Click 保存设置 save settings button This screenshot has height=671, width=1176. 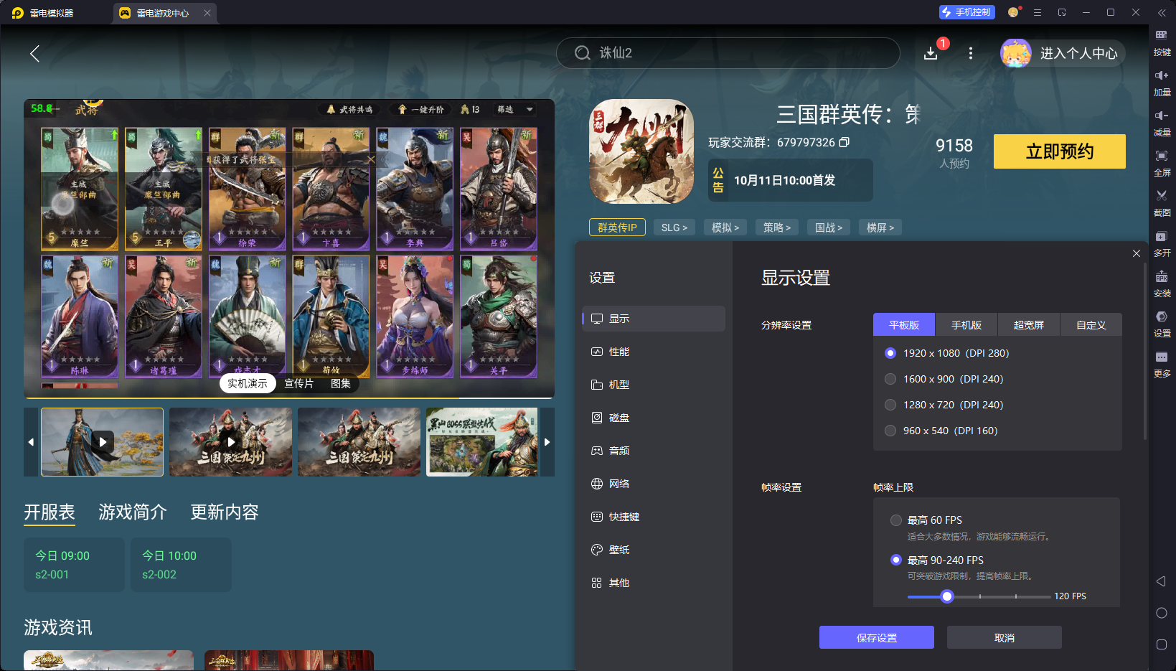pyautogui.click(x=877, y=637)
